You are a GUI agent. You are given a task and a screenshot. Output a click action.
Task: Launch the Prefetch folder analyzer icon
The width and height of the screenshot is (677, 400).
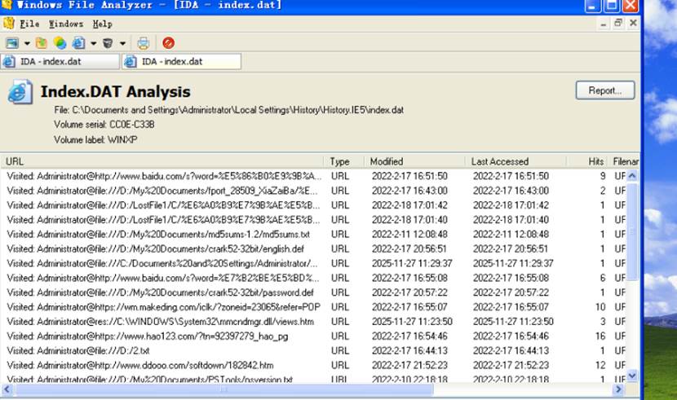pyautogui.click(x=42, y=43)
